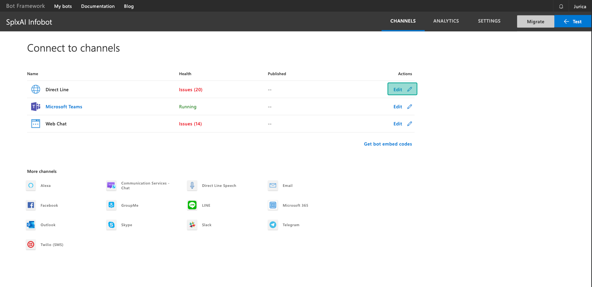Click Get bot embed codes link
This screenshot has width=592, height=287.
[x=388, y=144]
